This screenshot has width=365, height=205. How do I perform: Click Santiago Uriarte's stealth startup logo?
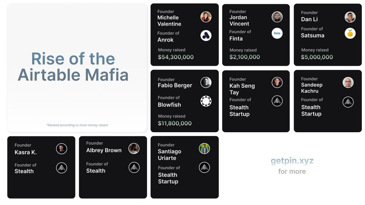(204, 167)
